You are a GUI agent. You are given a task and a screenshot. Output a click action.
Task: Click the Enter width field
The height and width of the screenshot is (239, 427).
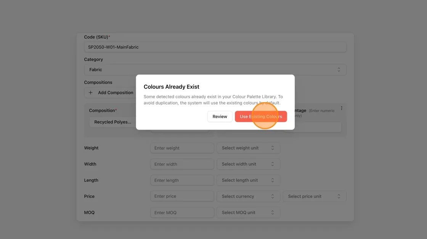coord(182,164)
